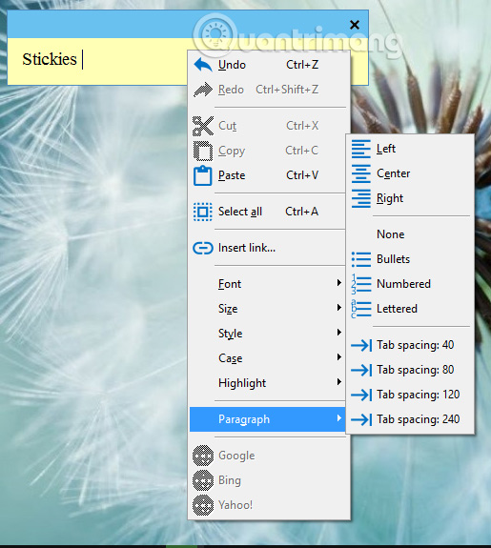Set Tab spacing: 80
The width and height of the screenshot is (491, 548).
[410, 370]
